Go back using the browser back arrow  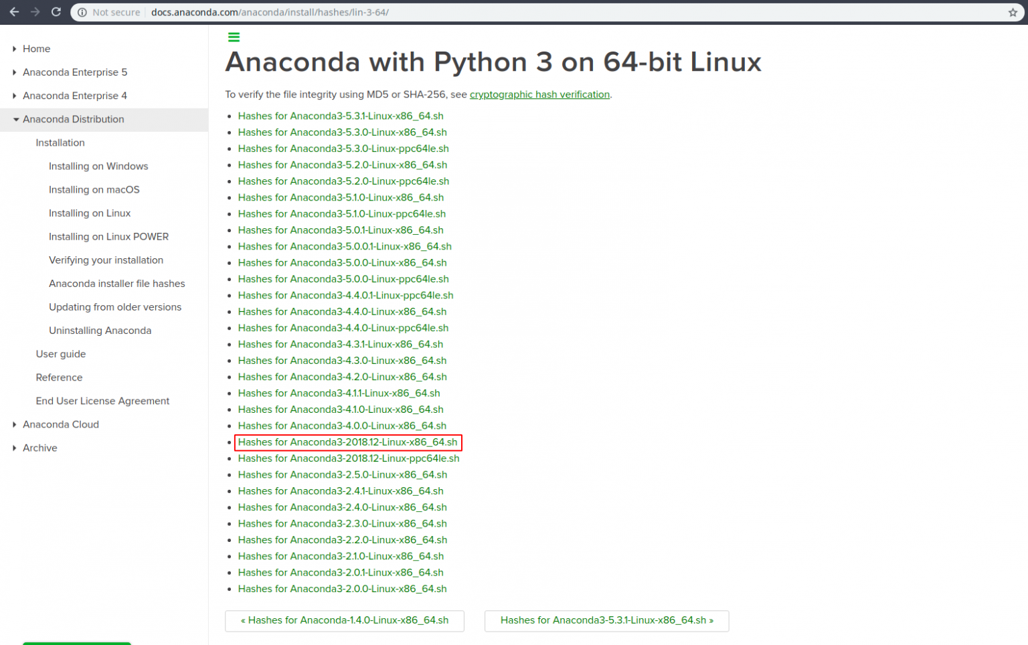pyautogui.click(x=15, y=11)
